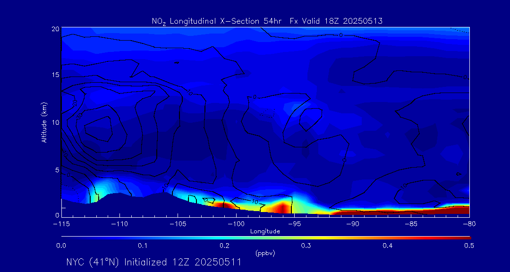Click the -100 longitude tick label
The width and height of the screenshot is (510, 272).
click(x=236, y=224)
